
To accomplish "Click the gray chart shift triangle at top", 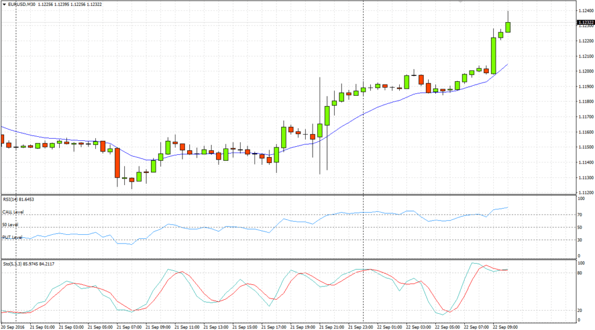I will (x=461, y=2).
